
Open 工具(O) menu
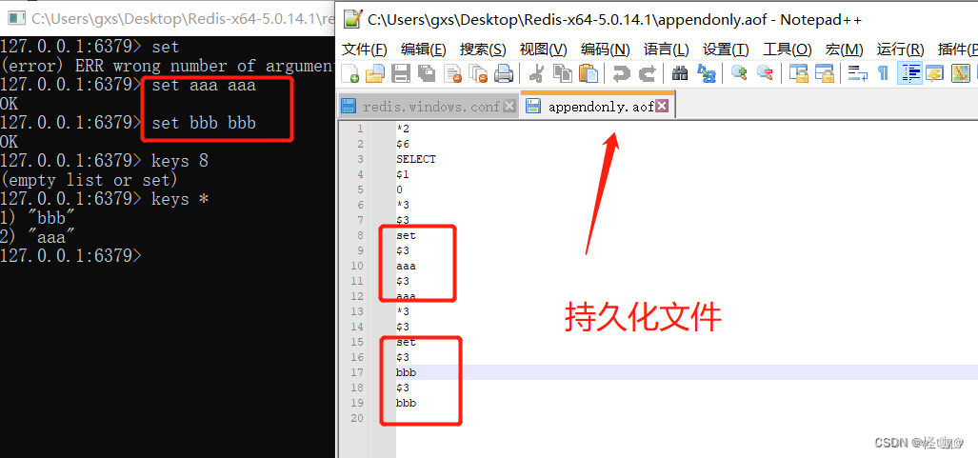coord(788,50)
